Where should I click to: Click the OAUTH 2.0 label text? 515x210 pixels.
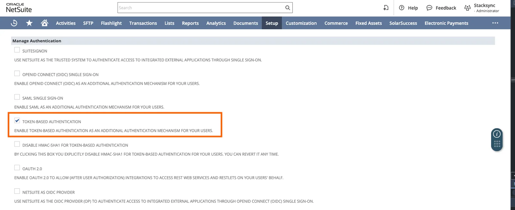[32, 169]
